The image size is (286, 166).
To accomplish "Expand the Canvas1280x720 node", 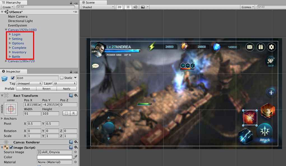I will pyautogui.click(x=6, y=61).
